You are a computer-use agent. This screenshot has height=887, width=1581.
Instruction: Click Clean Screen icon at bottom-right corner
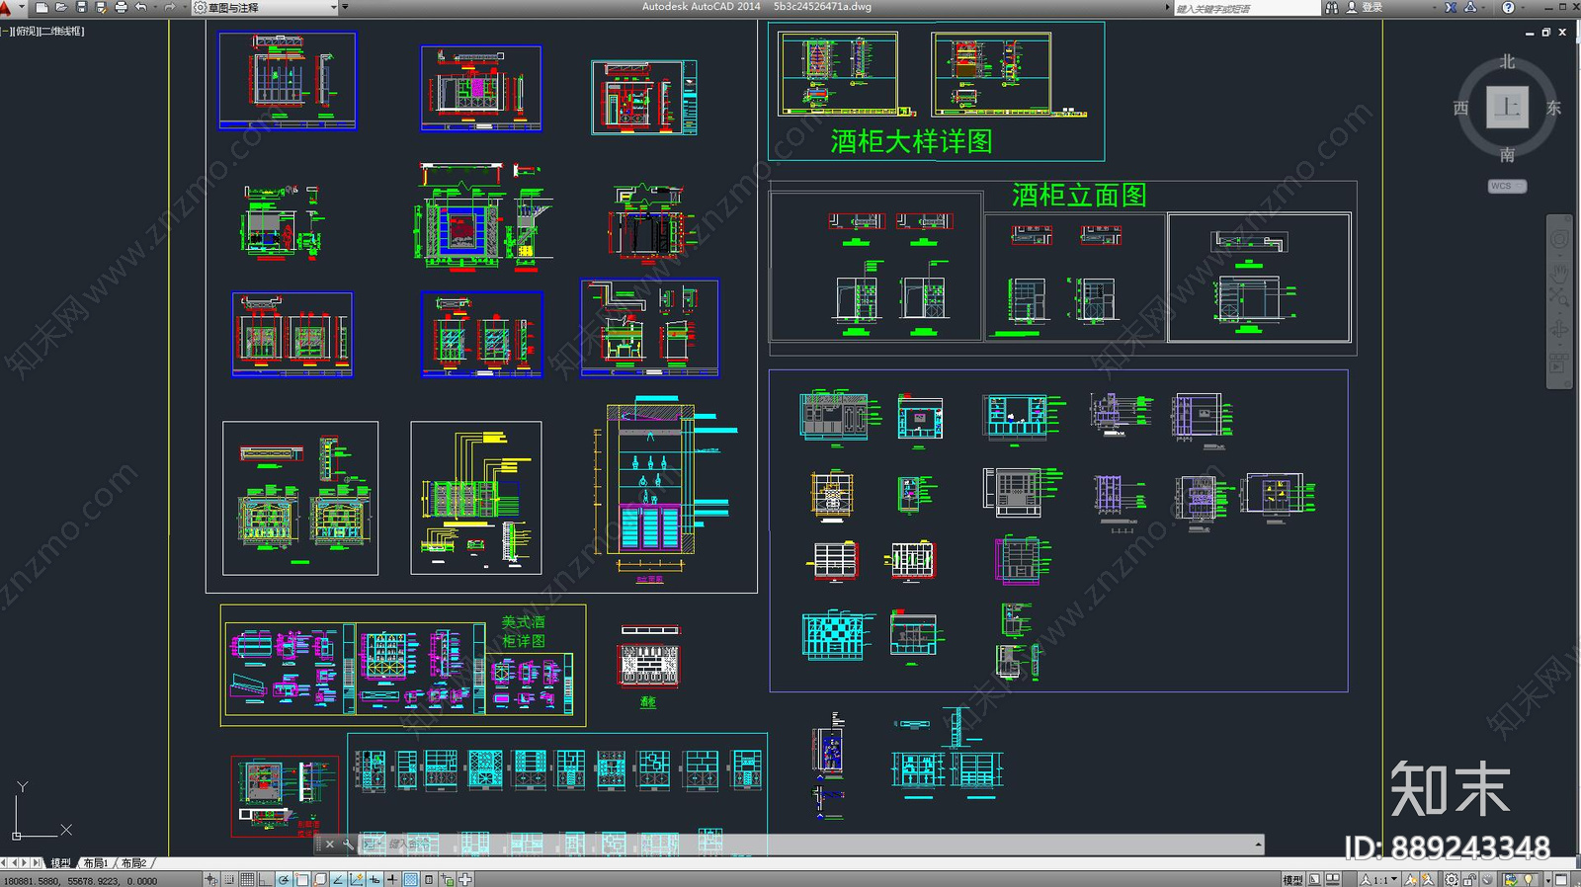(1561, 879)
